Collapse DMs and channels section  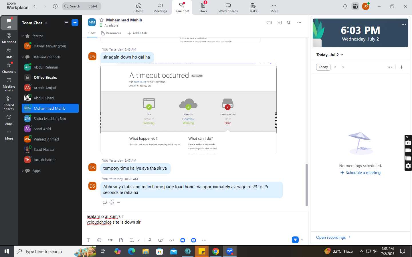[23, 57]
